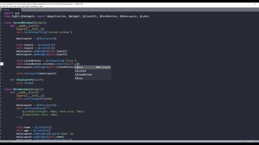Choose 'closeButton' from the autocomplete popup
This screenshot has height=145, width=259.
[93, 75]
